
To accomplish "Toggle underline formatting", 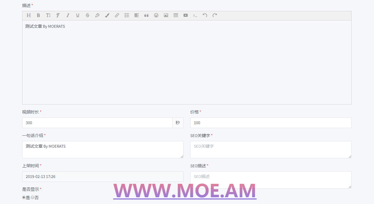I will coord(78,15).
